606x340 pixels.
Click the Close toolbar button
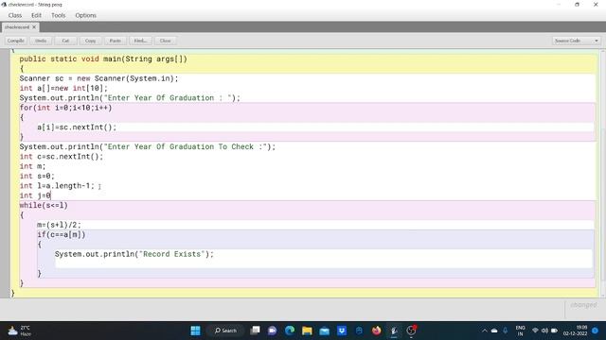(165, 41)
